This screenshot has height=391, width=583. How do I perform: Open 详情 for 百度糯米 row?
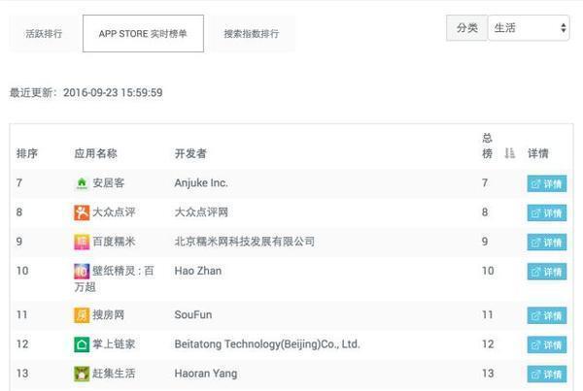(546, 243)
